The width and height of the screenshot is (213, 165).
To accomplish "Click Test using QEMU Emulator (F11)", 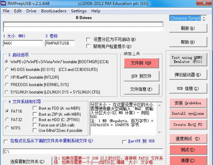I will [188, 60].
